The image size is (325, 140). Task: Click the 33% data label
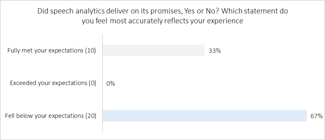(x=214, y=50)
